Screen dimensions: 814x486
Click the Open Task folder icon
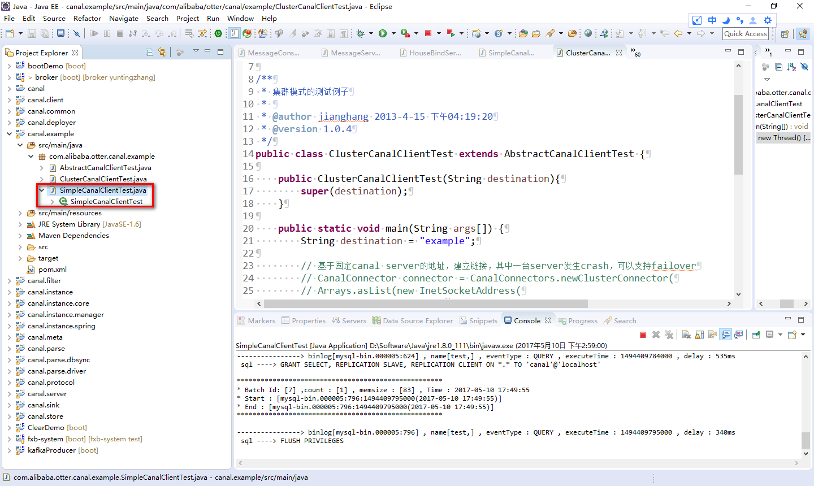click(536, 33)
